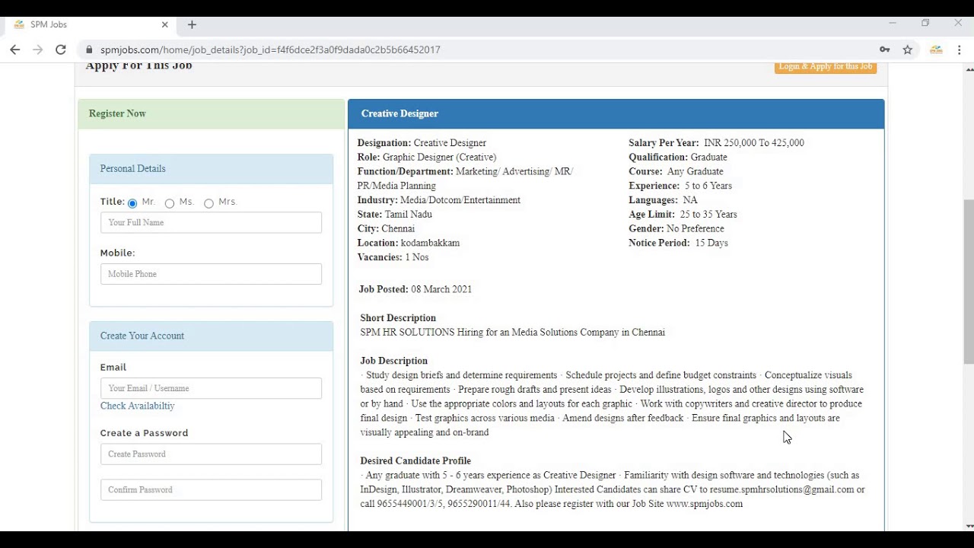Click the Desired Candidate Profile heading
The image size is (974, 548).
415,461
